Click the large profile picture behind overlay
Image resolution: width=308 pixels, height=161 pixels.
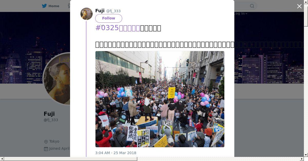tap(57, 79)
